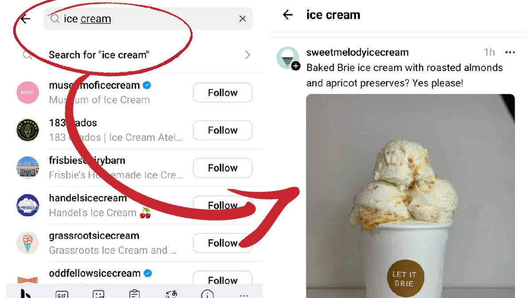Viewport: 531px width, 298px height.
Task: Follow frisbiesdairybarn account
Action: pyautogui.click(x=223, y=168)
